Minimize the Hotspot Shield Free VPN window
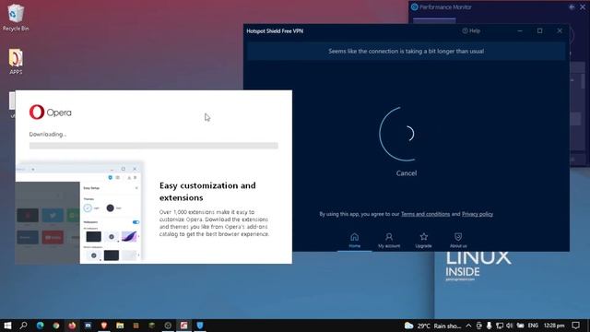The width and height of the screenshot is (590, 332). tap(520, 30)
